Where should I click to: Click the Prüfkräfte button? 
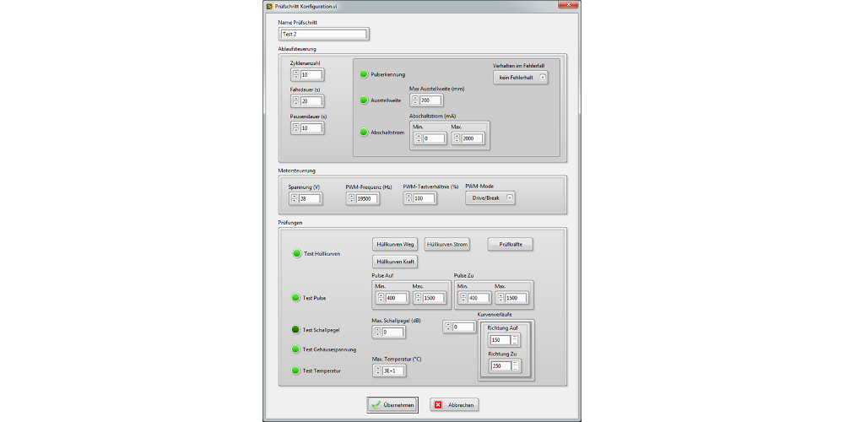coord(510,244)
